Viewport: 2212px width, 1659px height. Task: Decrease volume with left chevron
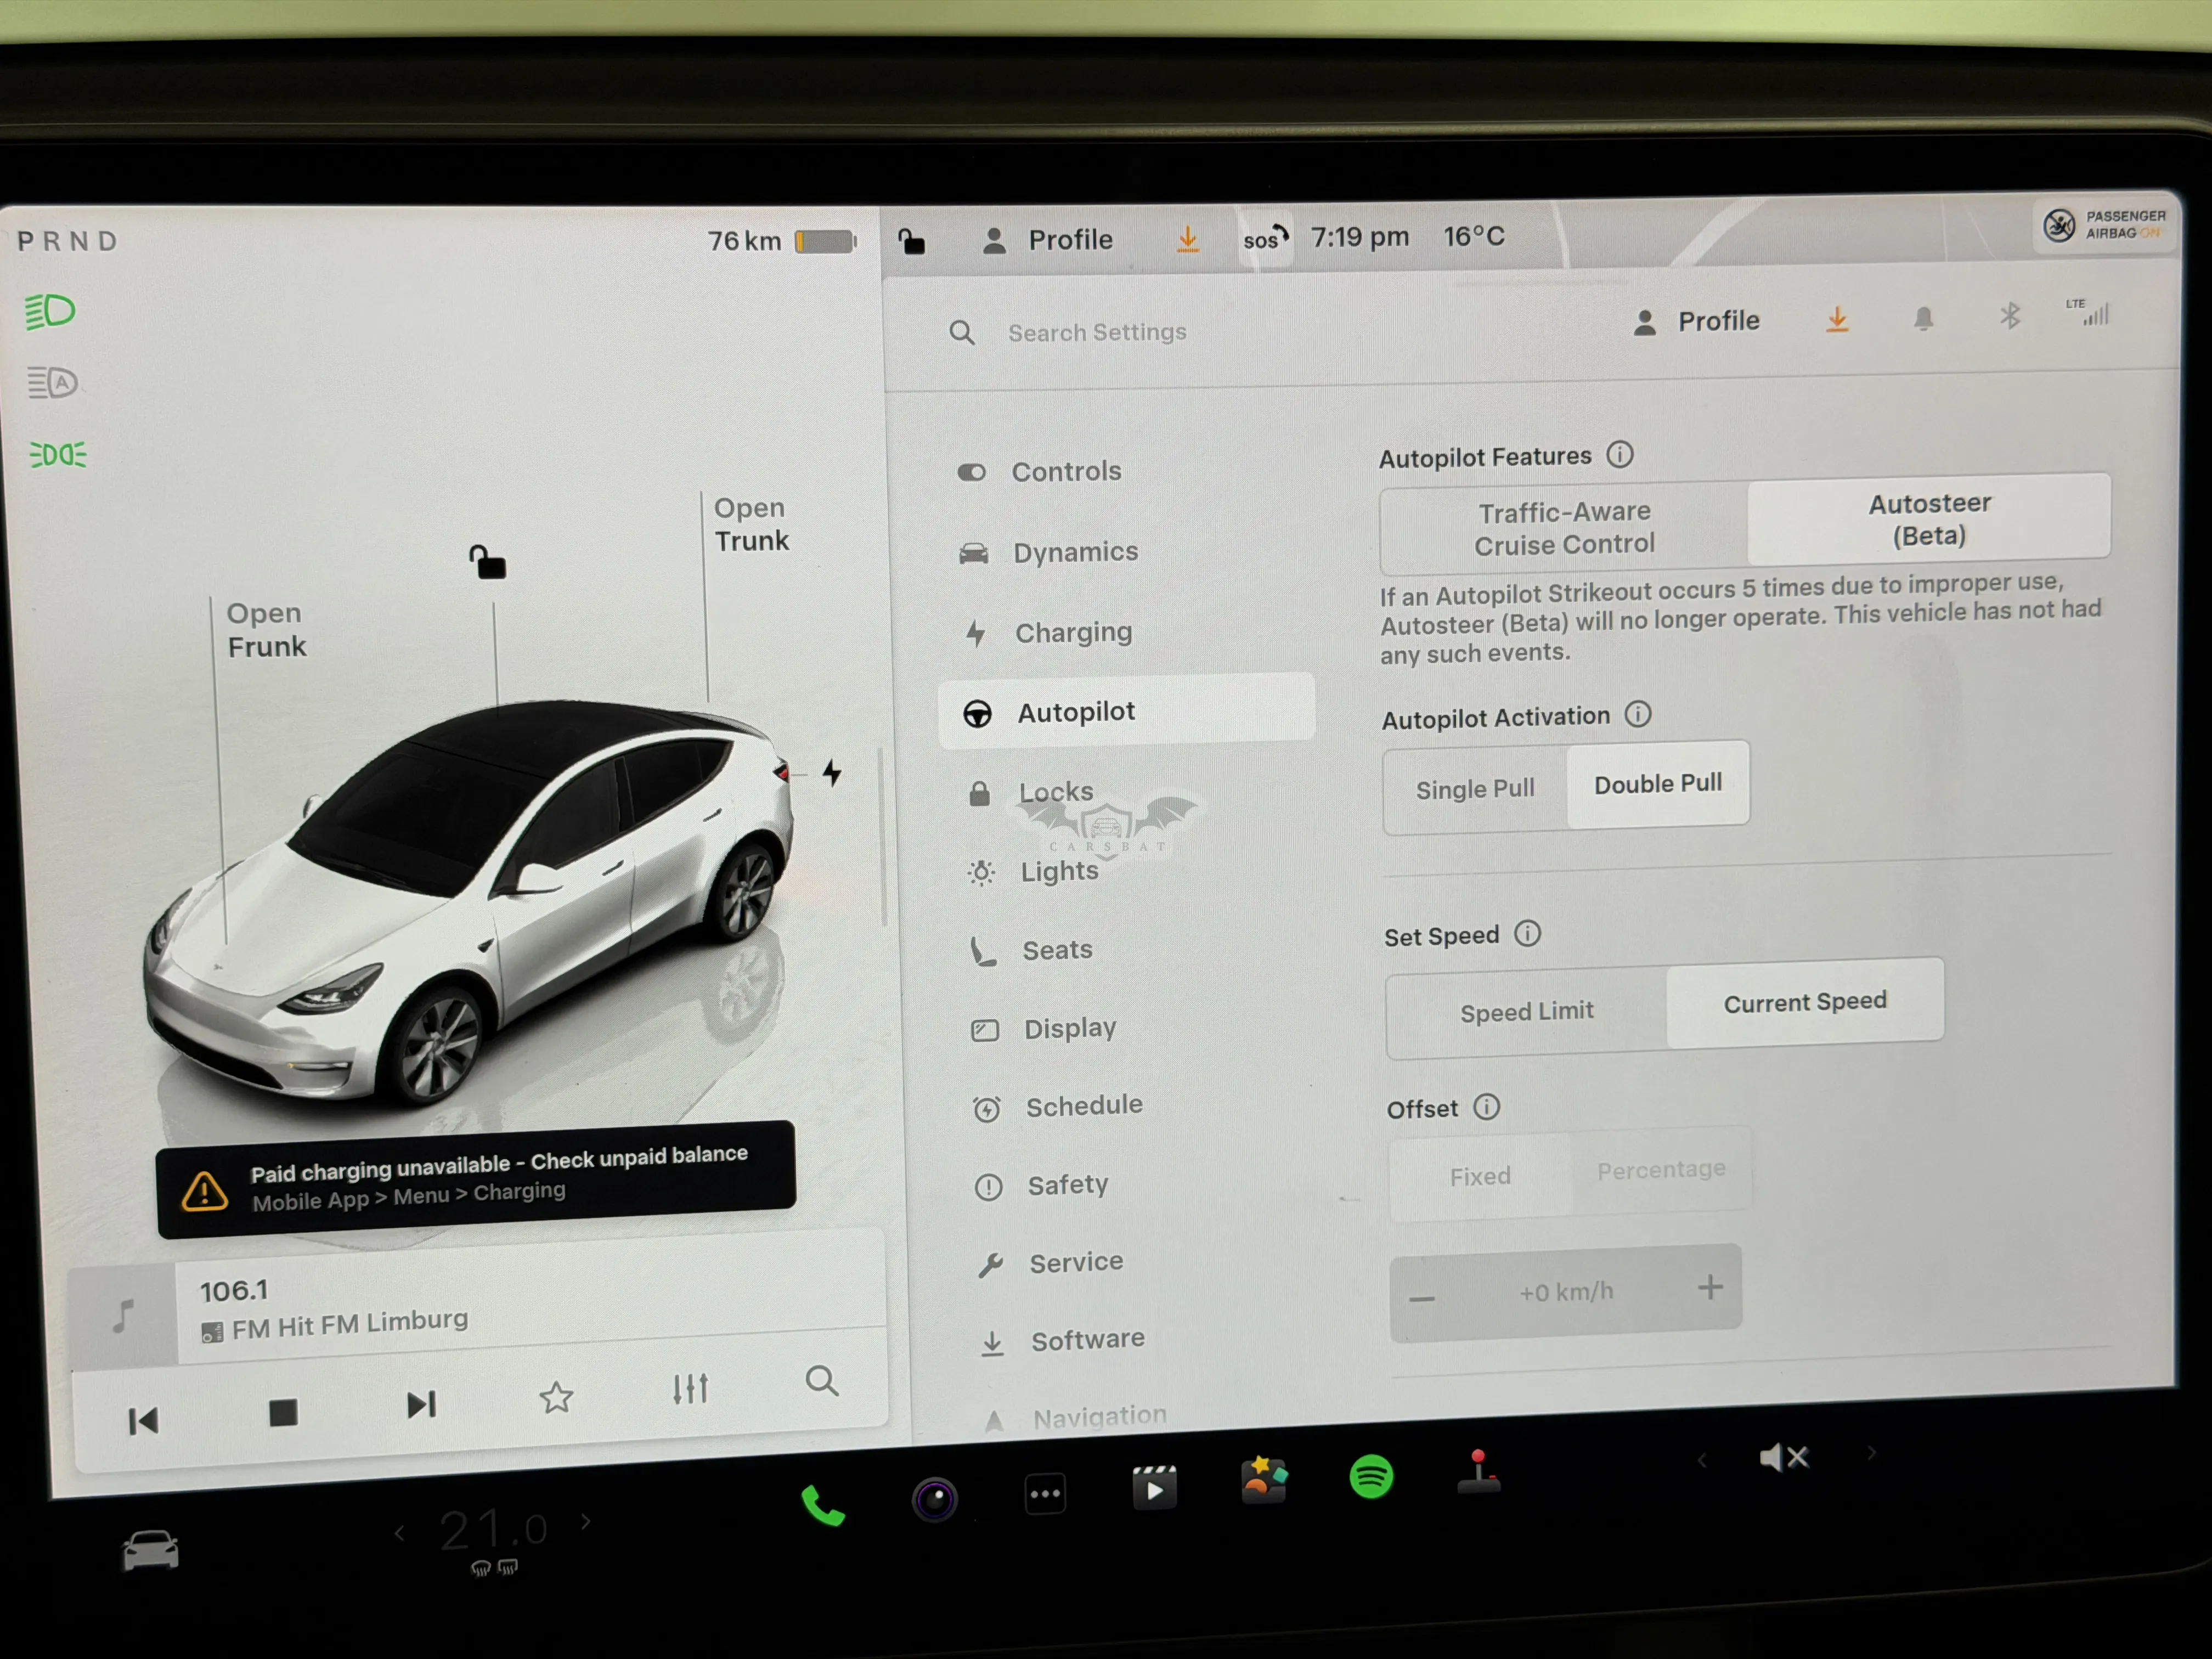click(1701, 1460)
